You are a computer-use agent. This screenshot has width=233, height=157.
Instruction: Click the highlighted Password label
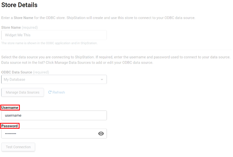10,126
